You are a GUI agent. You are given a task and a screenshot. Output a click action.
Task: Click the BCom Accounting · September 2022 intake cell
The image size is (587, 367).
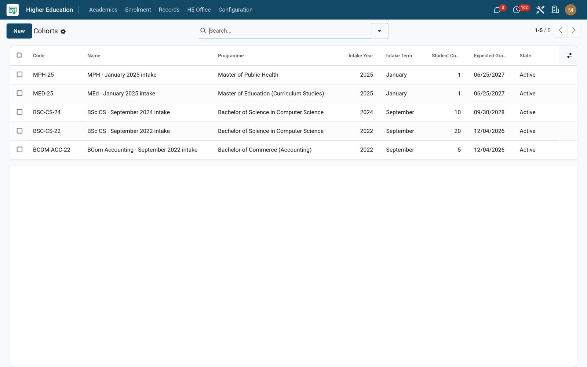point(142,150)
